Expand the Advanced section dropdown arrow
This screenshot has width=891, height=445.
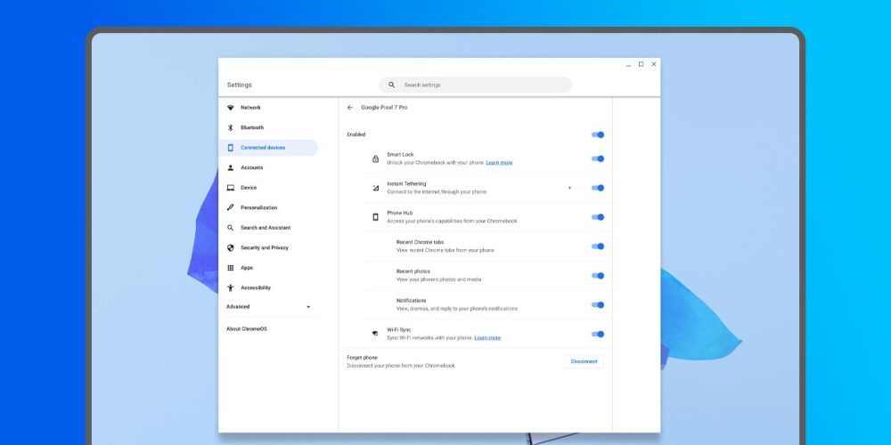click(x=308, y=307)
